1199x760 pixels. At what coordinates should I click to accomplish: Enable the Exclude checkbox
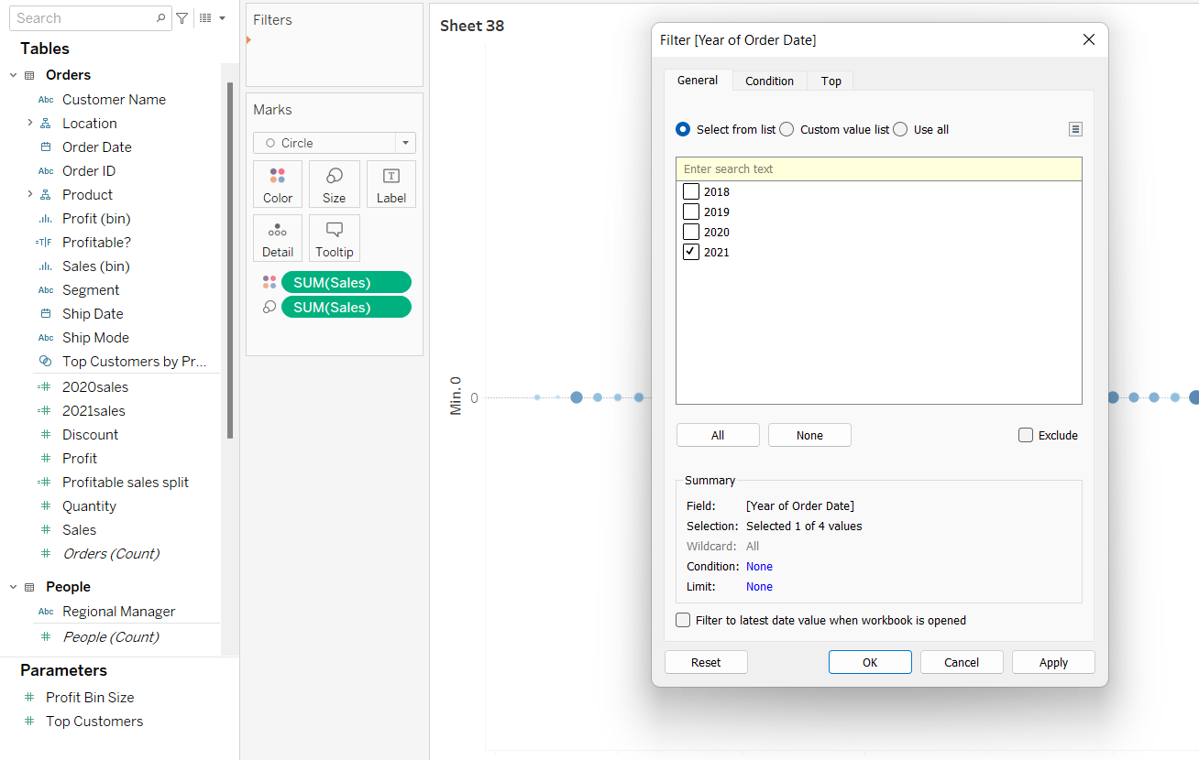click(x=1026, y=436)
